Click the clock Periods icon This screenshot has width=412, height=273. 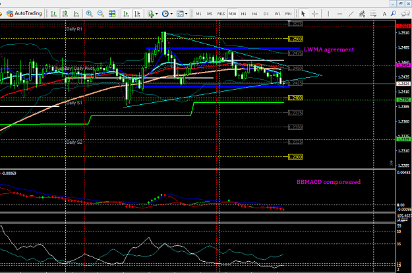165,14
